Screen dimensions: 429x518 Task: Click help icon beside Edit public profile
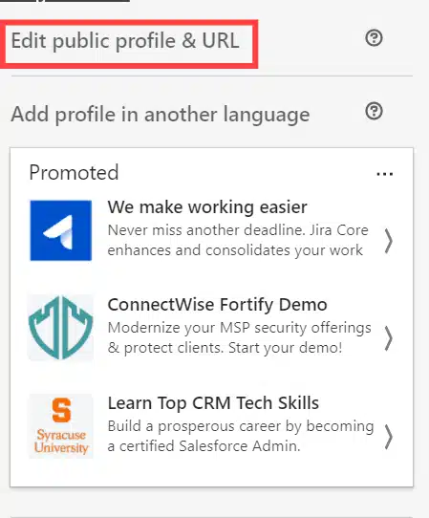tap(374, 38)
